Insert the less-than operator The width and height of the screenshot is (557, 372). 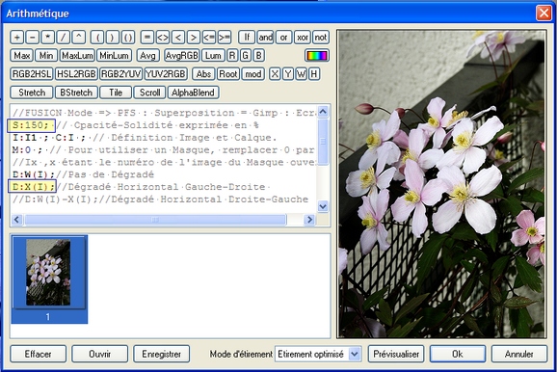178,38
